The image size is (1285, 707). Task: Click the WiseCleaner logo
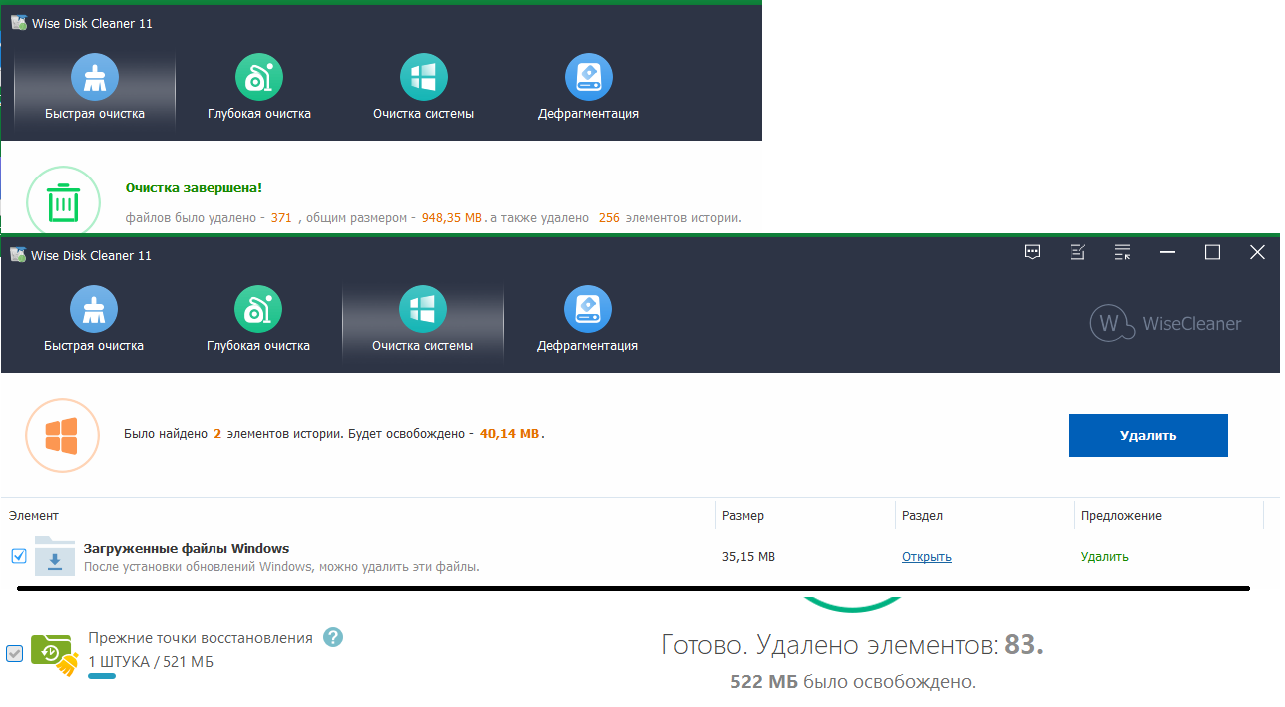point(1165,323)
